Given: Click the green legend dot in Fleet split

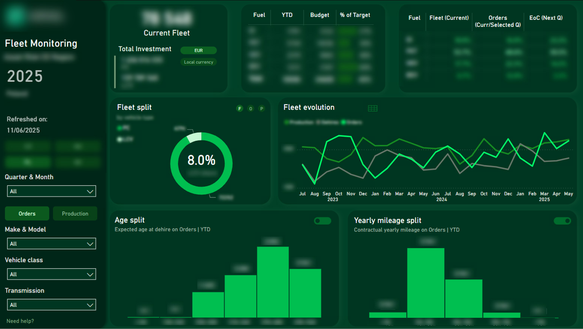Looking at the screenshot, I should (119, 128).
